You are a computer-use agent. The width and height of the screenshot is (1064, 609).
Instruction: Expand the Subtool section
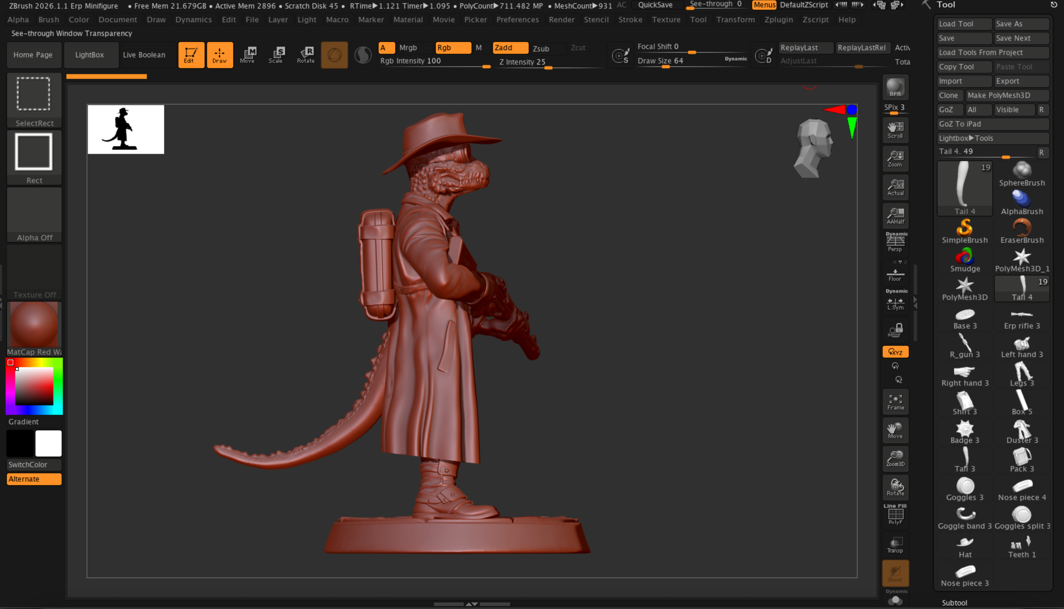tap(954, 603)
